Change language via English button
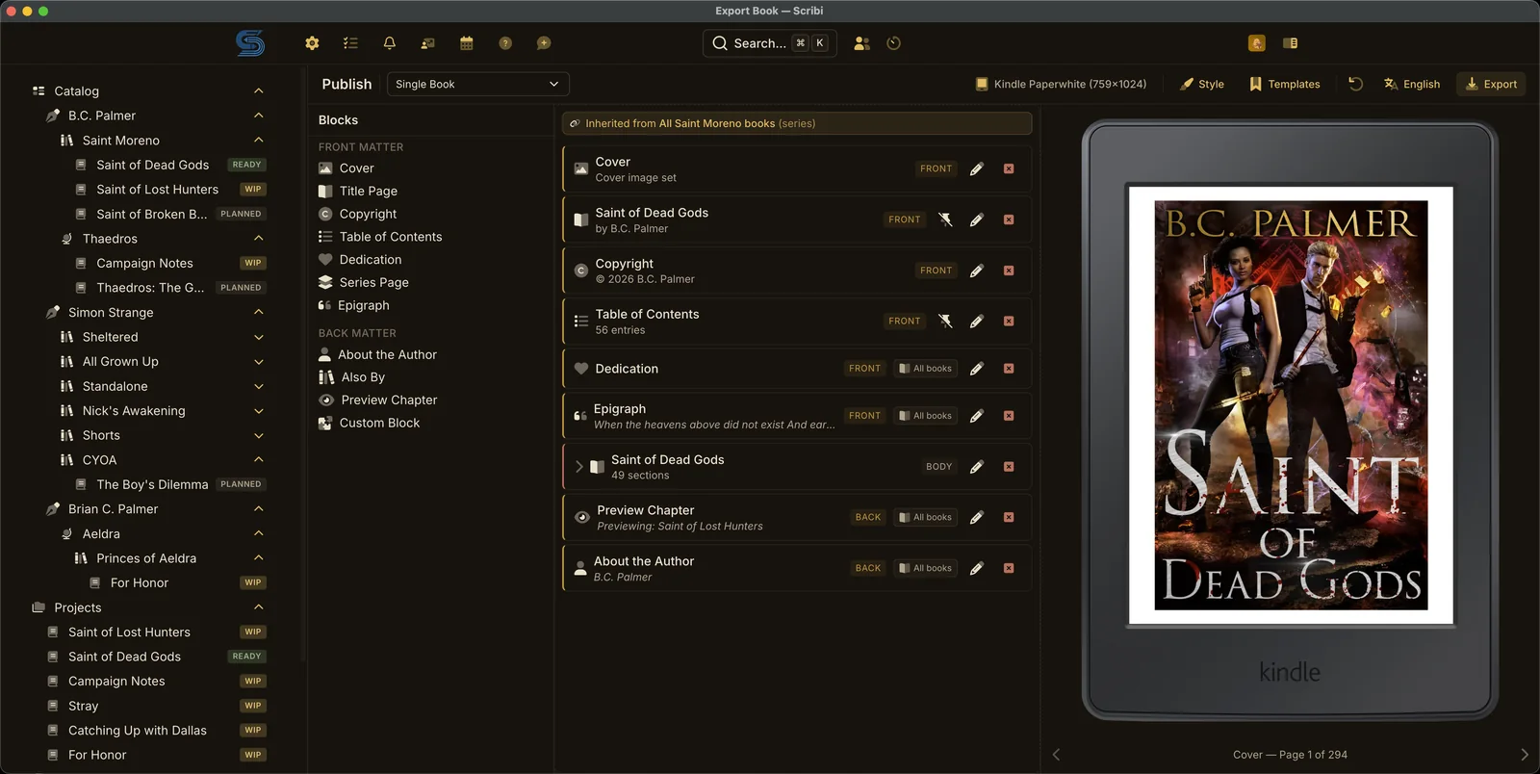The height and width of the screenshot is (774, 1540). point(1412,84)
